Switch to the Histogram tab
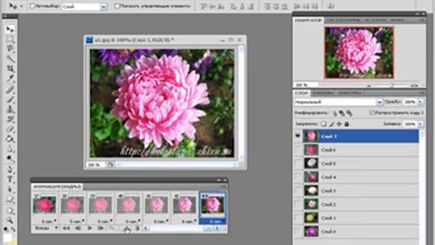The height and width of the screenshot is (245, 435). click(x=343, y=20)
